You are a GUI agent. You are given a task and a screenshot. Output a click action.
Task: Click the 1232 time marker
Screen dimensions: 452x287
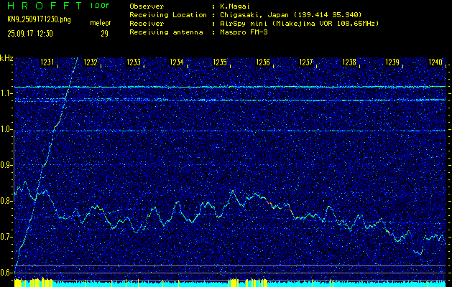[91, 62]
